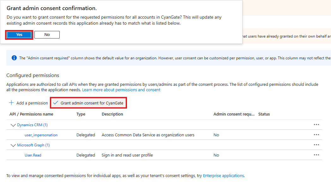331x184 pixels.
Task: Click the Type column header
Action: coord(81,114)
